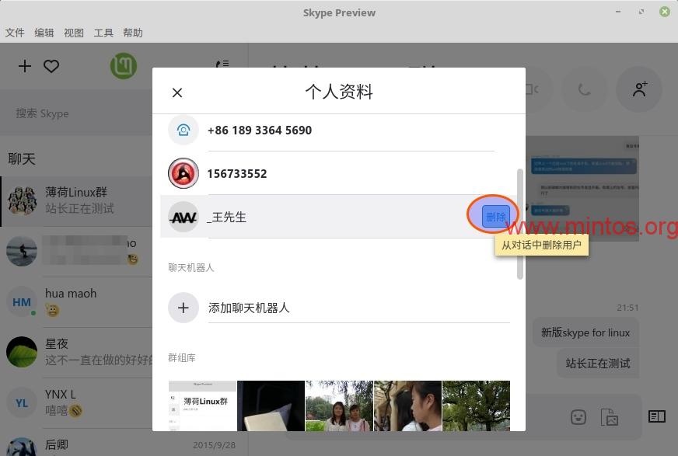Screen dimensions: 678x456
Task: Select contact 156733552 avatar
Action: click(183, 173)
